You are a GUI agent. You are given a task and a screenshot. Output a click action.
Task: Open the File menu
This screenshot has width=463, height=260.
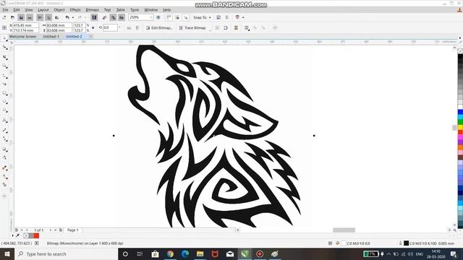point(5,9)
